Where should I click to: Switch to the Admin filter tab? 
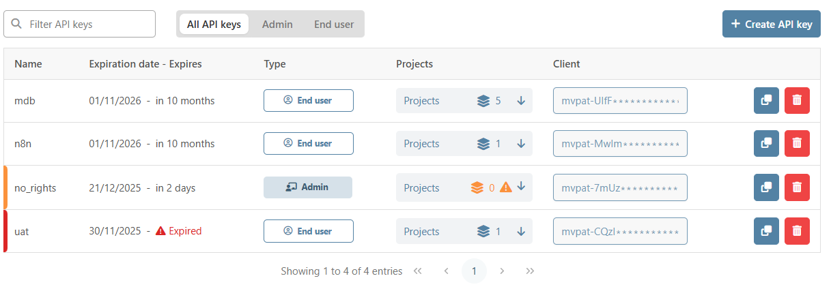click(277, 24)
